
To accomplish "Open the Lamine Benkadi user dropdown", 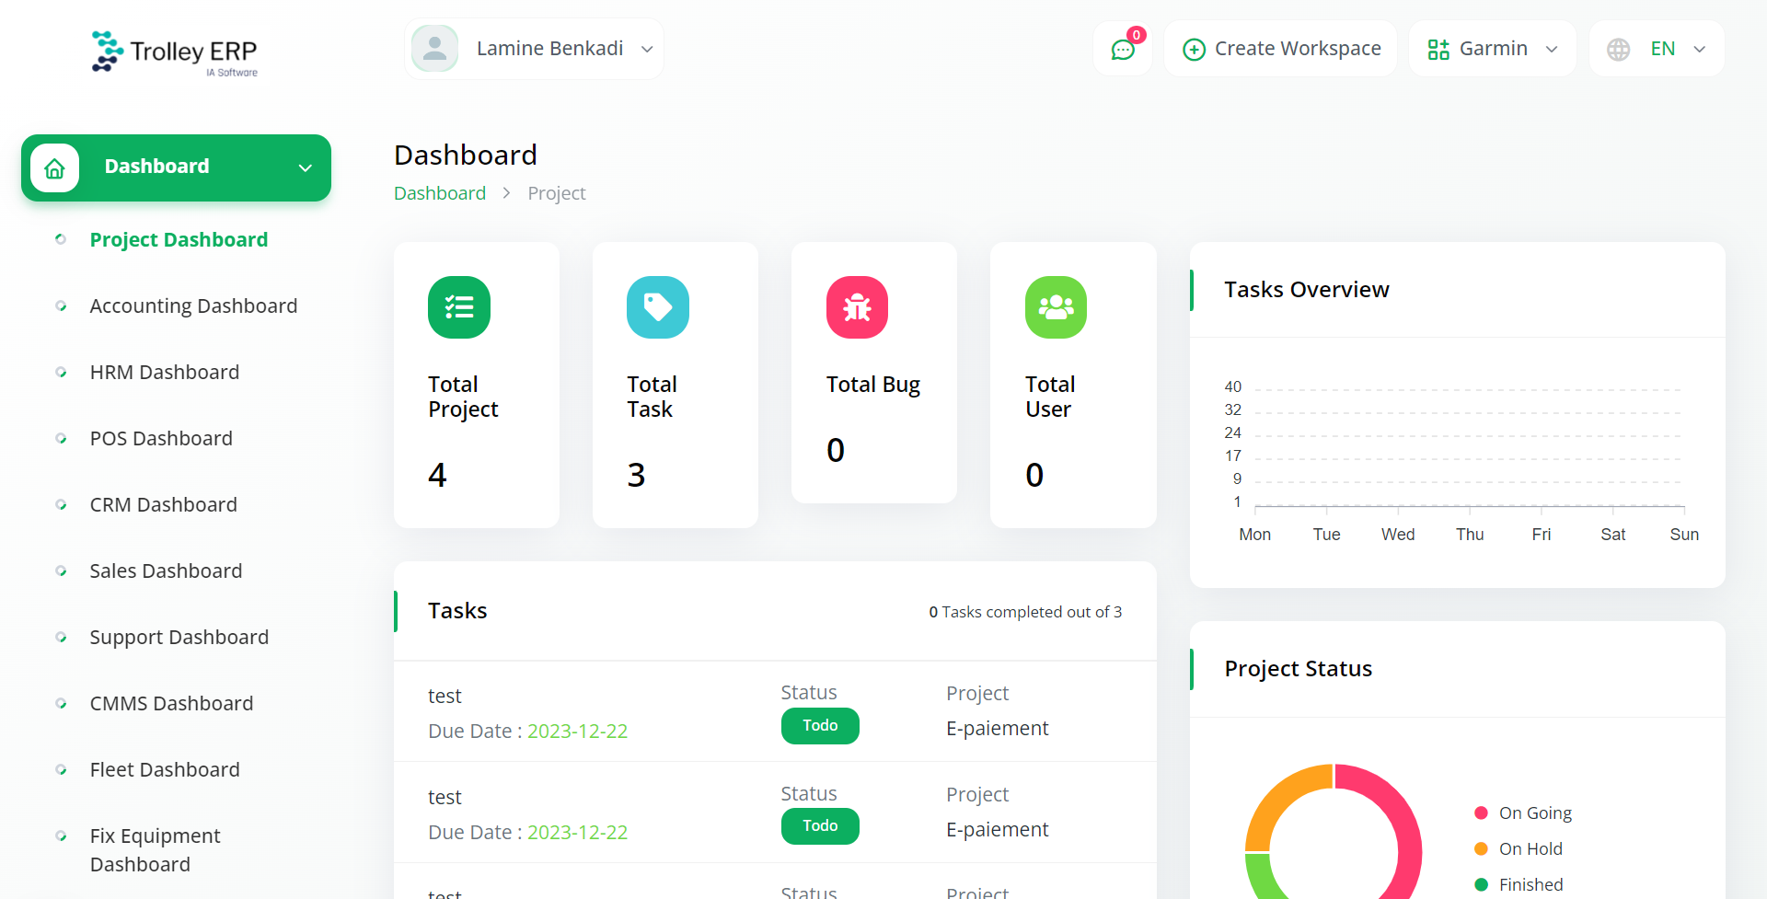I will (x=534, y=49).
